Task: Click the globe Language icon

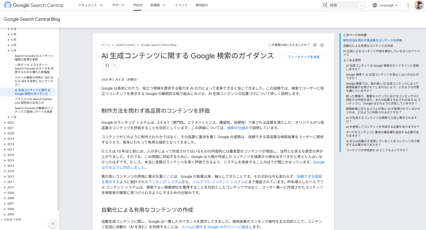Action: 375,5
